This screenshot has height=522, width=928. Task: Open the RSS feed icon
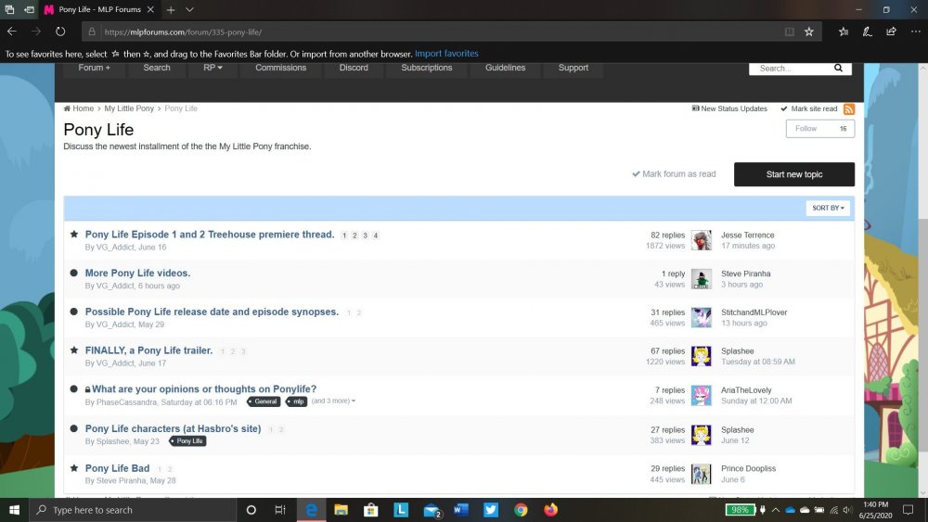849,109
